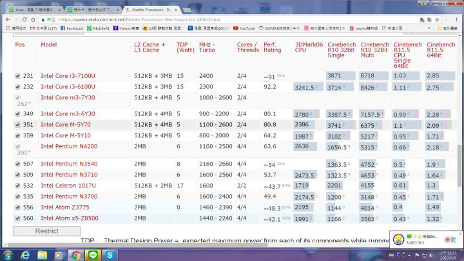Viewport: 464px width, 261px height.
Task: Uncheck the Intel Atom x5-Z8500 row checkbox
Action: (18, 218)
